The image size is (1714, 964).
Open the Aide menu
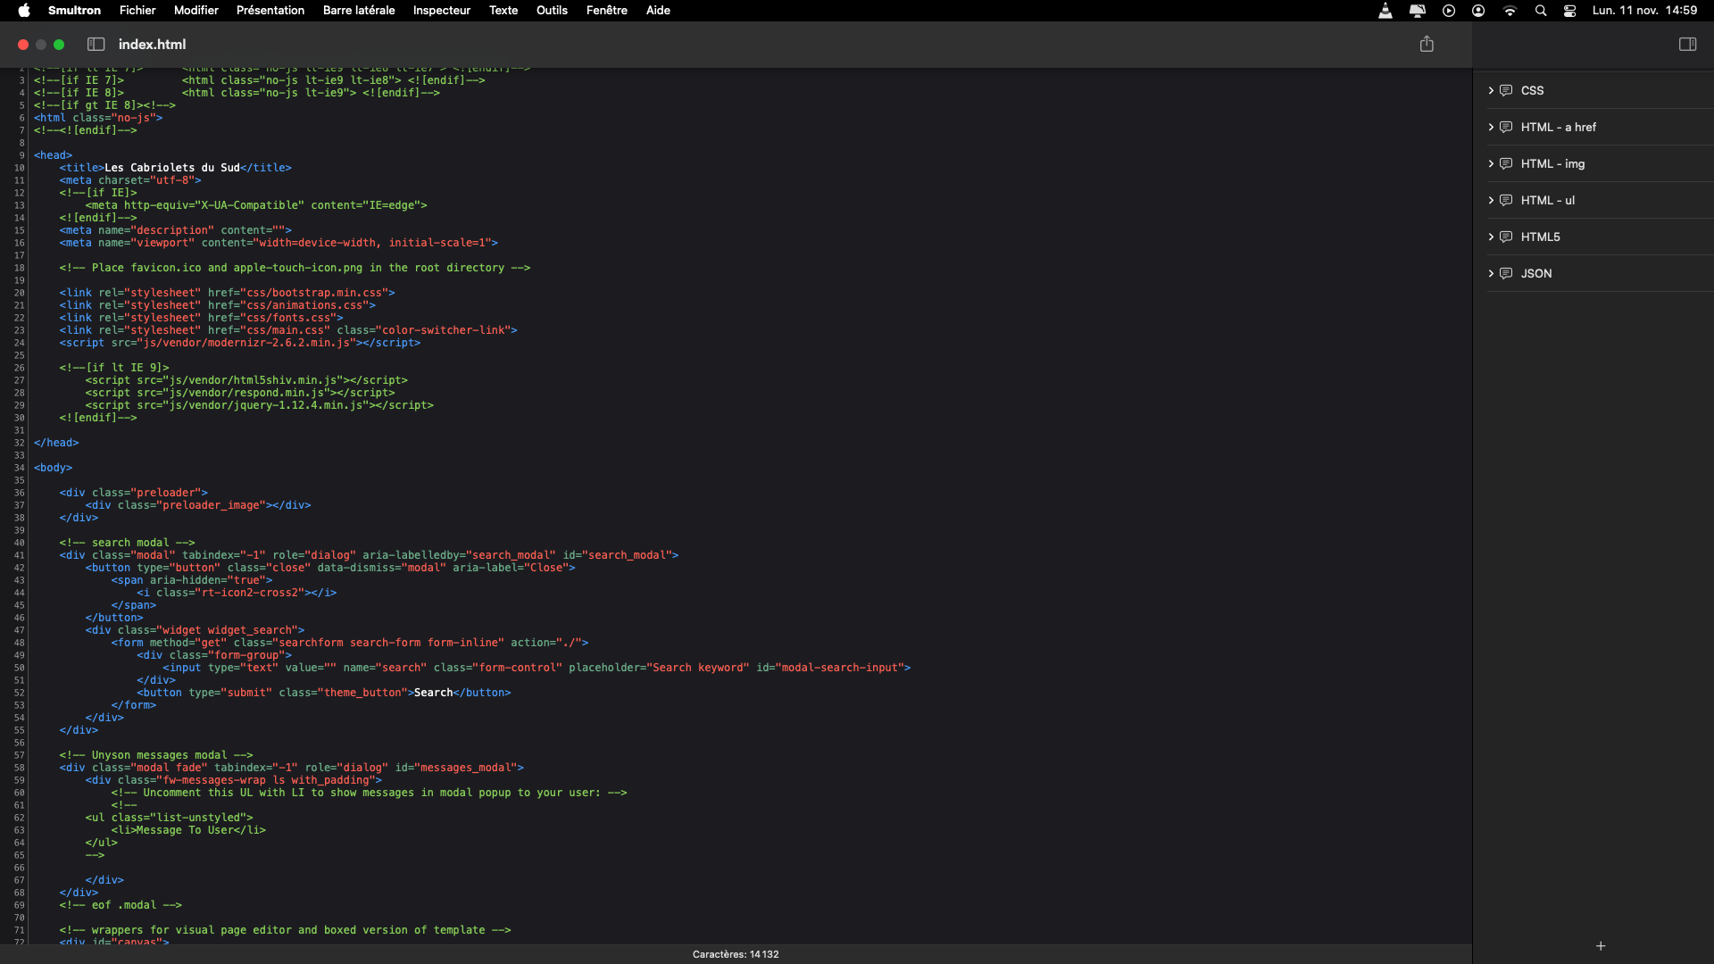point(658,11)
